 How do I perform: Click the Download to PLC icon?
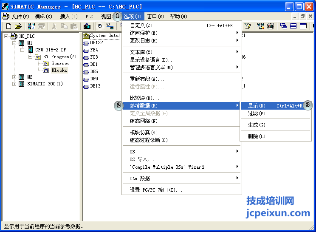[x=87, y=26]
